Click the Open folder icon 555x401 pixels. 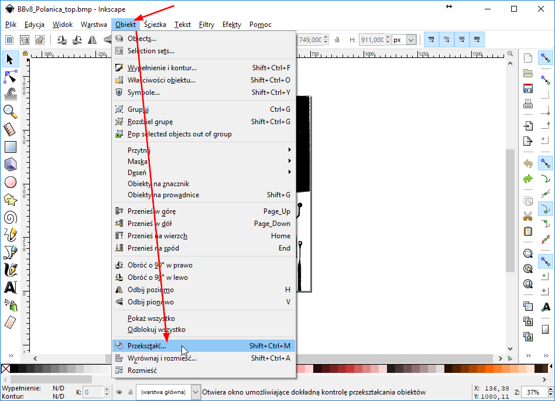point(527,73)
